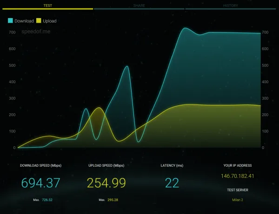Click the Download legend label
This screenshot has height=214, width=279.
[x=24, y=21]
